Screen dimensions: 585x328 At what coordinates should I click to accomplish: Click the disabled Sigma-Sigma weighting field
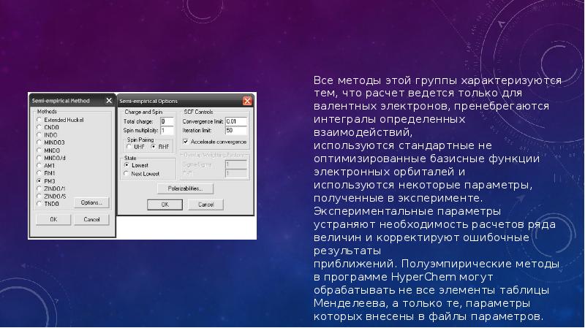[235, 164]
